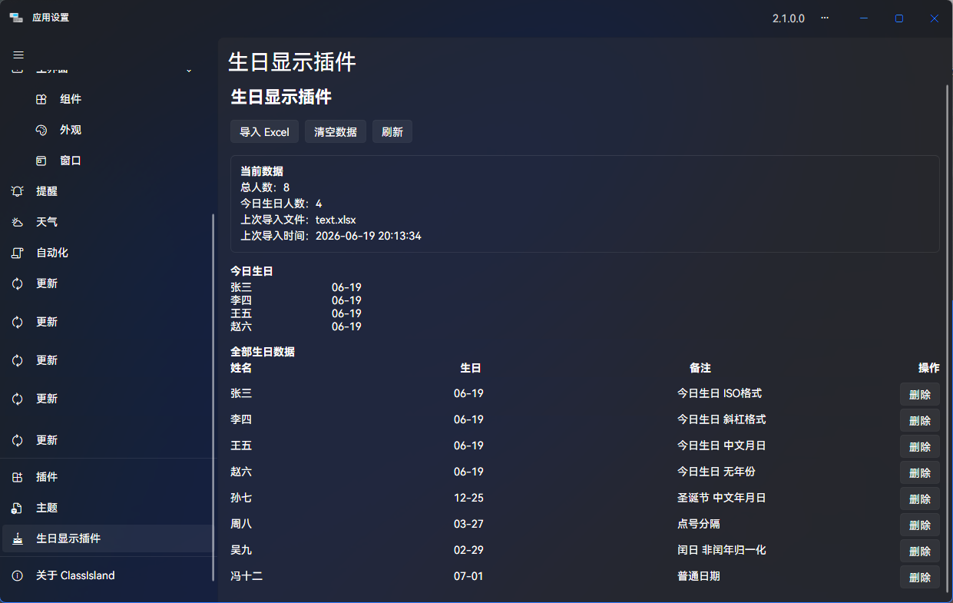
Task: Maximize the 应用设置 window
Action: pos(899,18)
